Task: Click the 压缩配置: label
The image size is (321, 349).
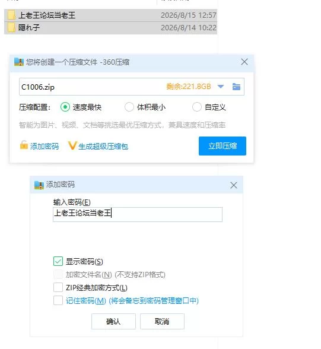Action: 34,107
